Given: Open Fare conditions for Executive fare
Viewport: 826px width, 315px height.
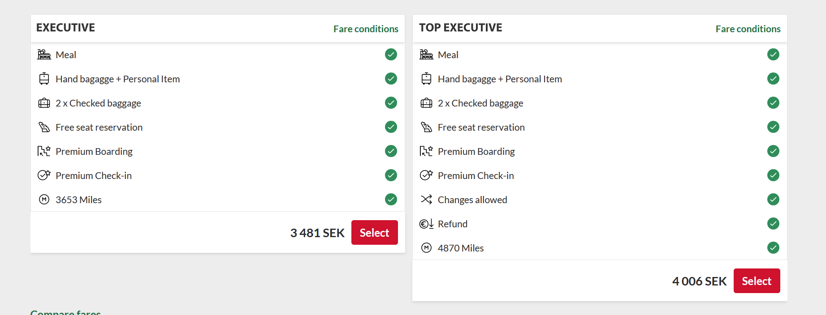Looking at the screenshot, I should 366,29.
